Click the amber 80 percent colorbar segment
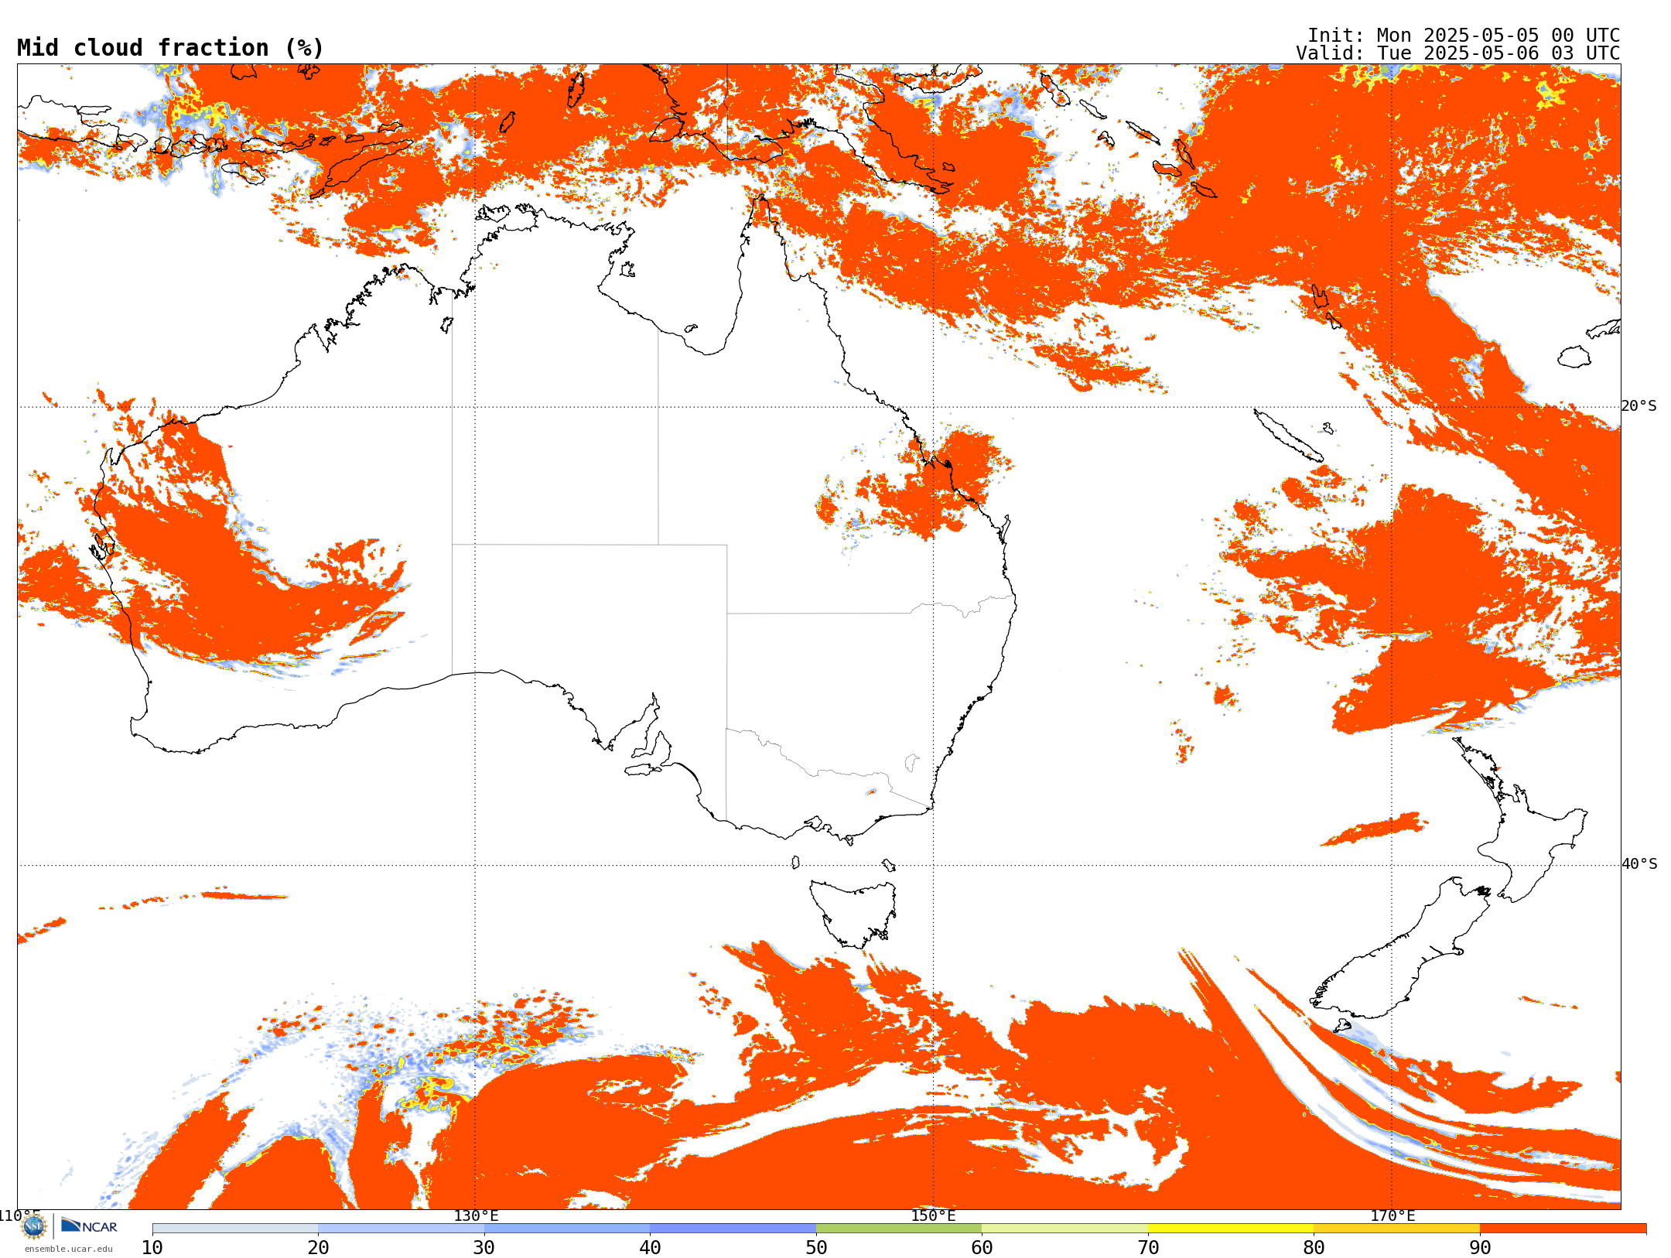This screenshot has height=1258, width=1671. pyautogui.click(x=1396, y=1229)
